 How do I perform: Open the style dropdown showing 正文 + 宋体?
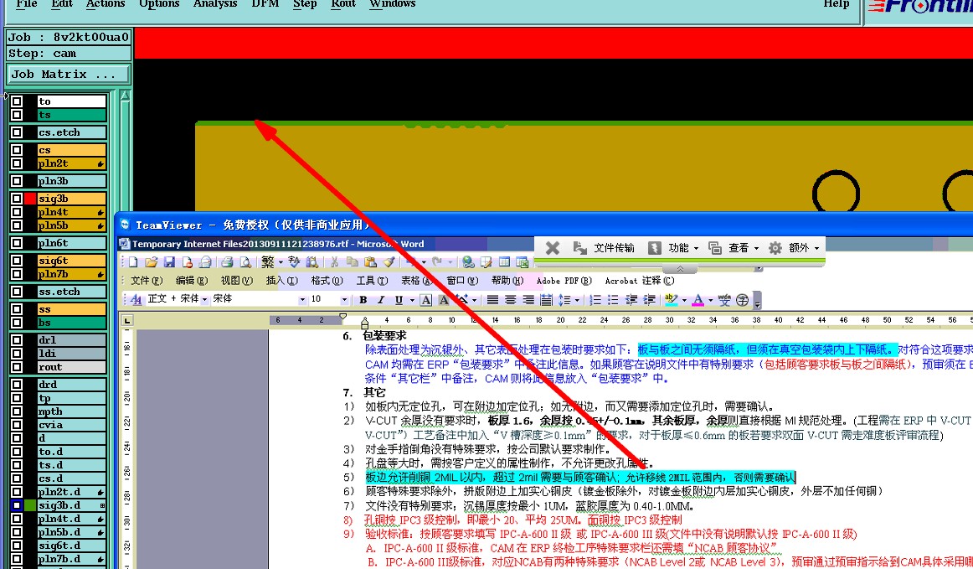(204, 299)
